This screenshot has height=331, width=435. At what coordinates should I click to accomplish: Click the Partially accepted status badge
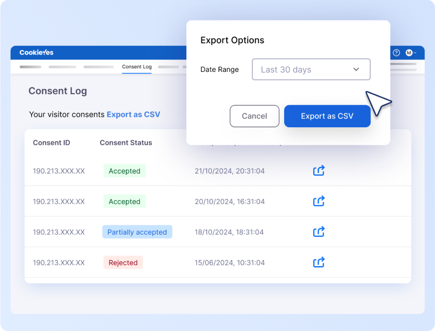tap(137, 232)
